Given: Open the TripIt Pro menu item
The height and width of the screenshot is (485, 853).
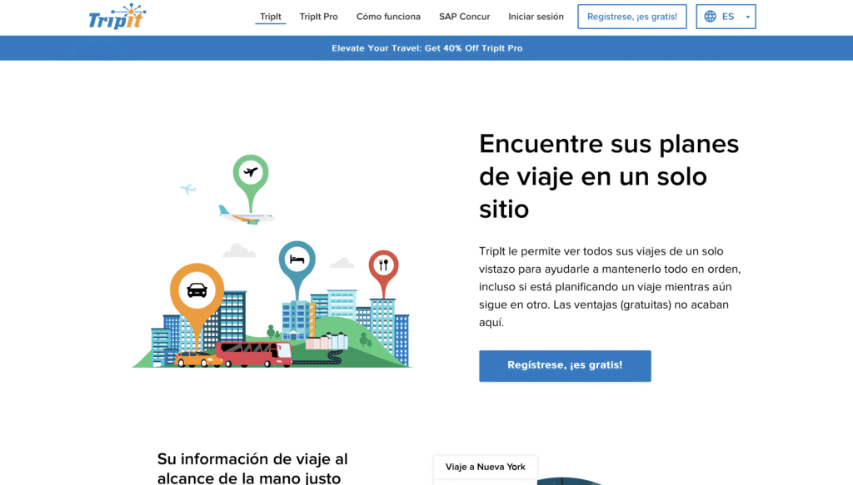Looking at the screenshot, I should pyautogui.click(x=319, y=17).
